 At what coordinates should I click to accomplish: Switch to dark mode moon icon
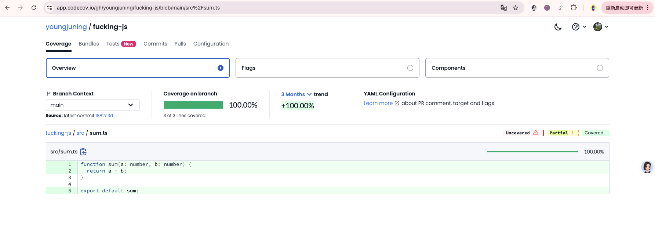click(x=558, y=27)
